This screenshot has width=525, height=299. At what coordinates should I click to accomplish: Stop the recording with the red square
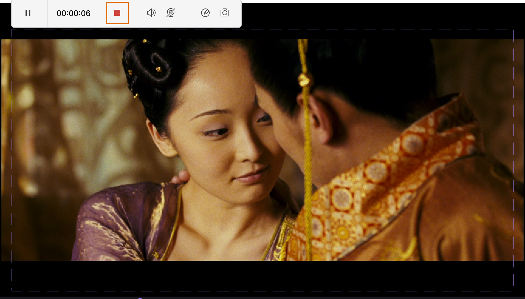[118, 13]
